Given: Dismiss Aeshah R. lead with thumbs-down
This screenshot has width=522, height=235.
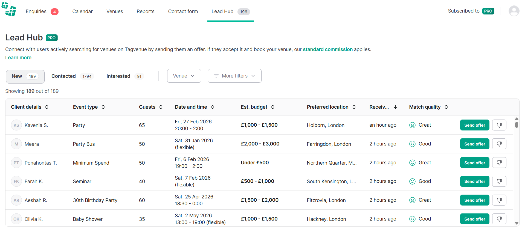Looking at the screenshot, I should (499, 200).
